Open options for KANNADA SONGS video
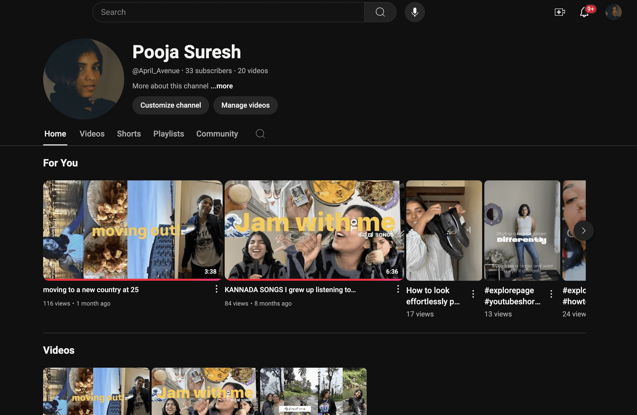The height and width of the screenshot is (415, 637). 398,289
